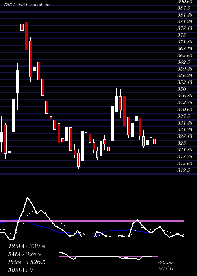
Task: Click the 356.25 price axis label
Action: [186, 76]
